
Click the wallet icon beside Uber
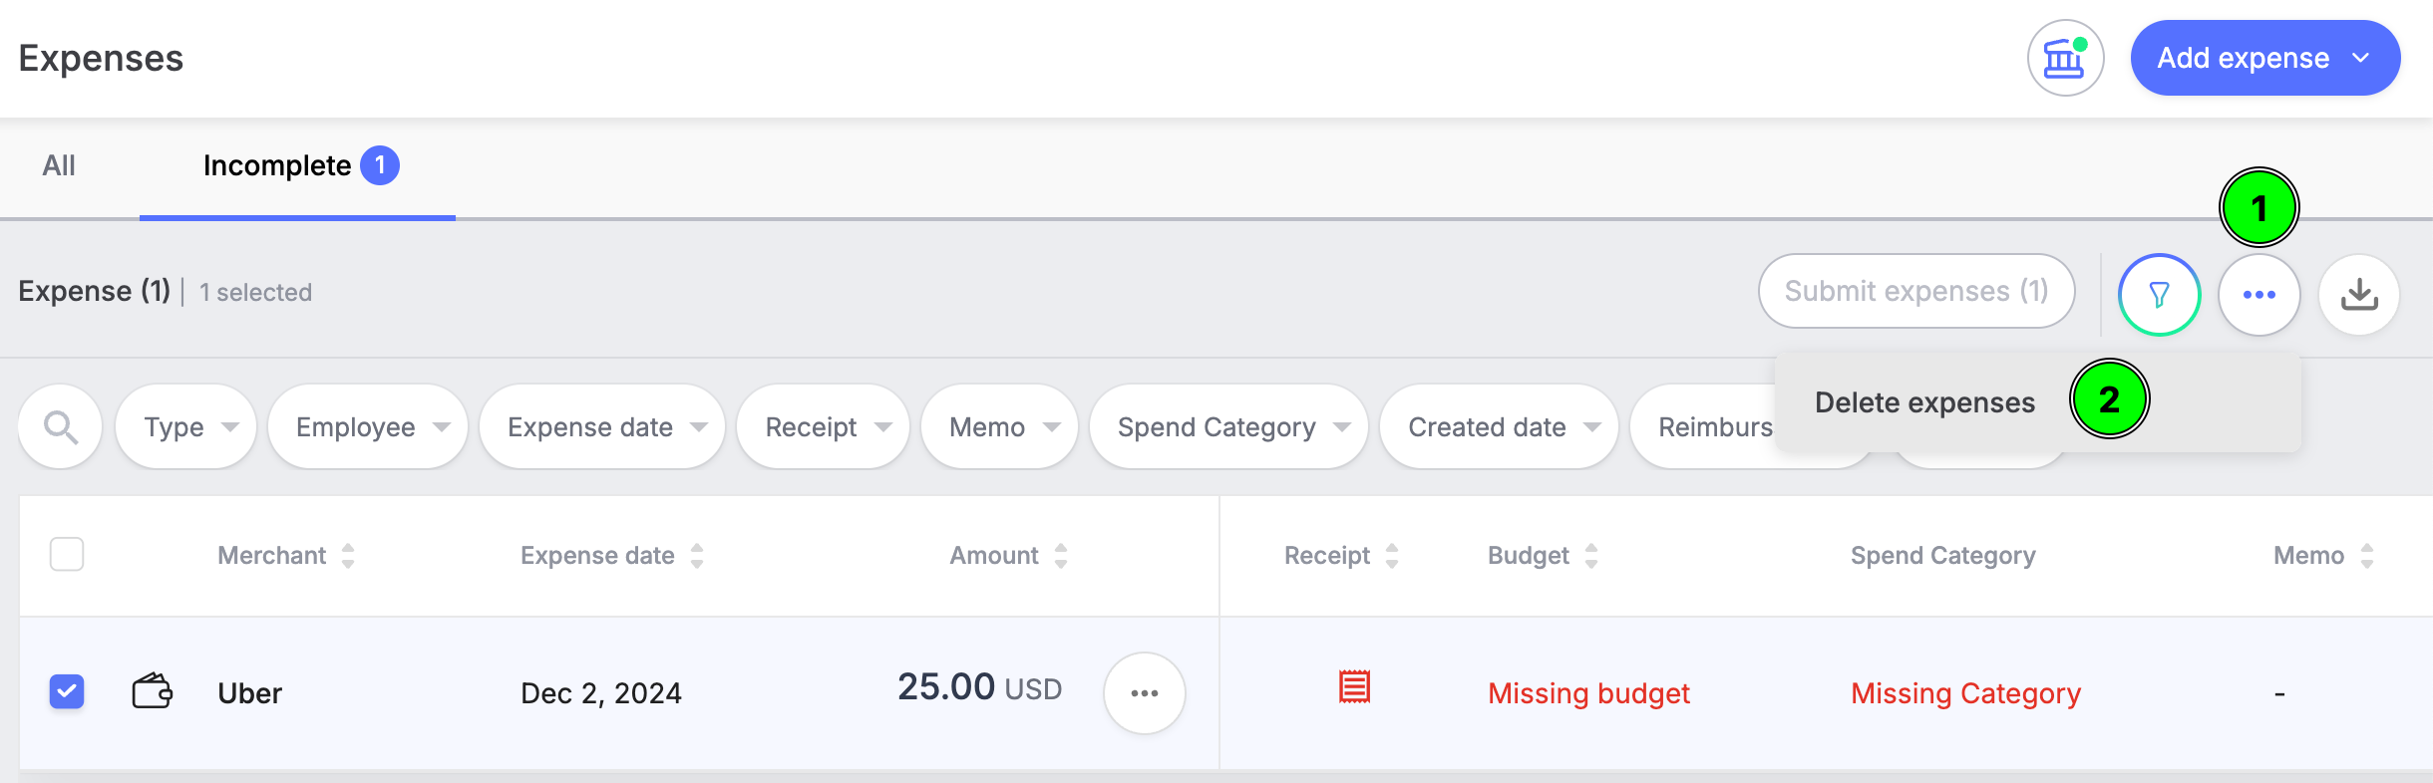pyautogui.click(x=153, y=690)
